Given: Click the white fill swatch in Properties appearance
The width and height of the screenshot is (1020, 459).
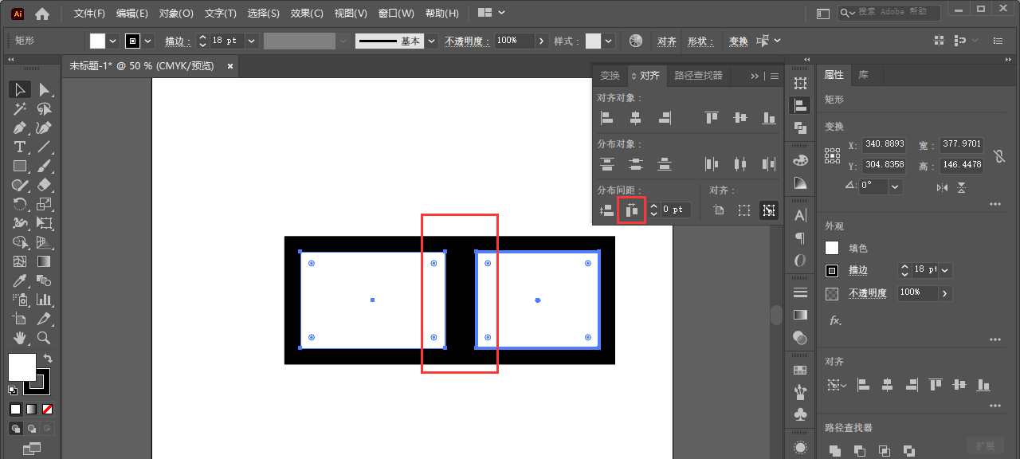Looking at the screenshot, I should (x=832, y=248).
